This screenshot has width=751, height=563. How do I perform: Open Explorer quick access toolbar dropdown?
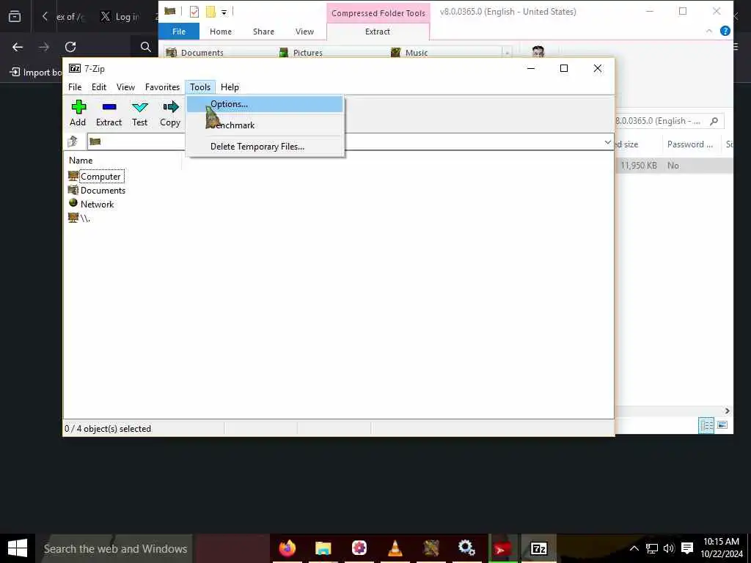224,12
